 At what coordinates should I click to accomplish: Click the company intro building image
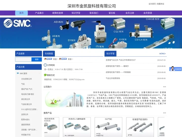point(64,100)
